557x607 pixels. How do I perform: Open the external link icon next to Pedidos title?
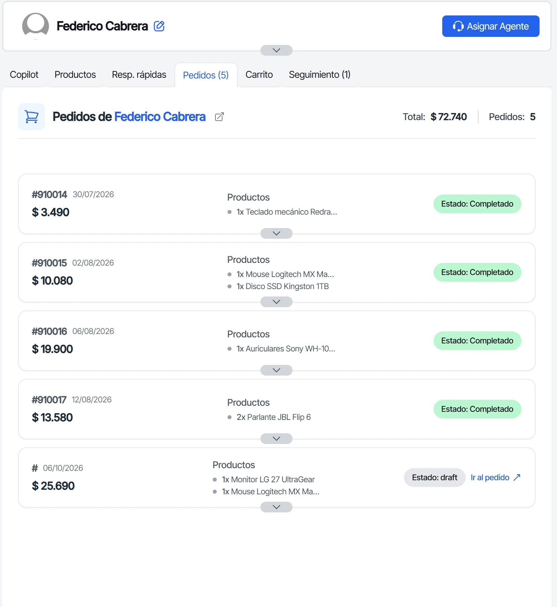pyautogui.click(x=219, y=117)
